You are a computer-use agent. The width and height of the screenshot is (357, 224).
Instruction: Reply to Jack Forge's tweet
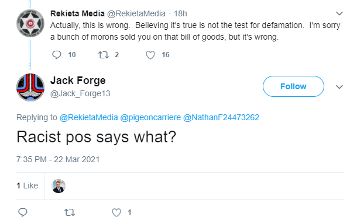[x=23, y=212]
